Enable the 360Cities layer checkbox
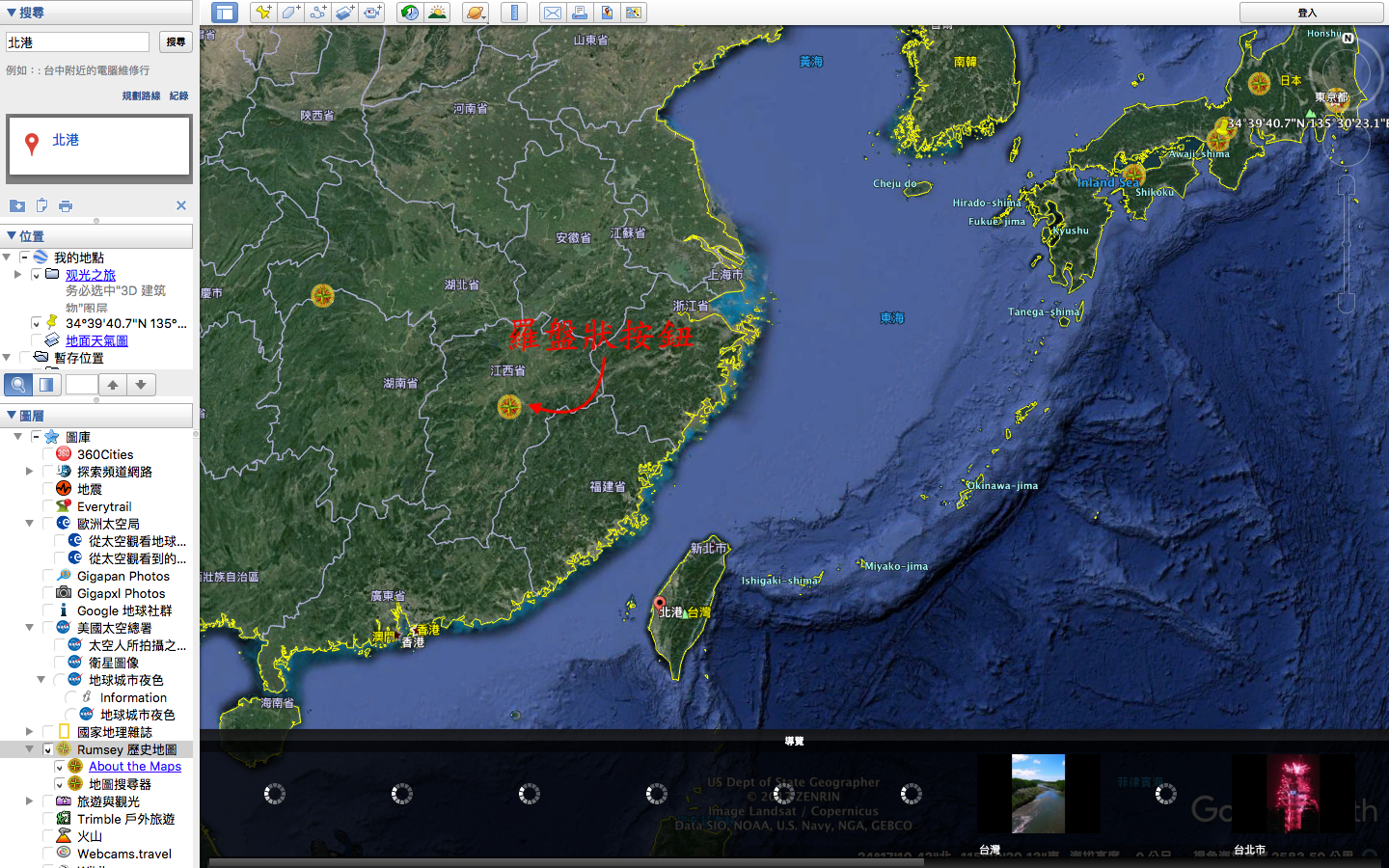Screen dimensions: 1389x868 (48, 454)
